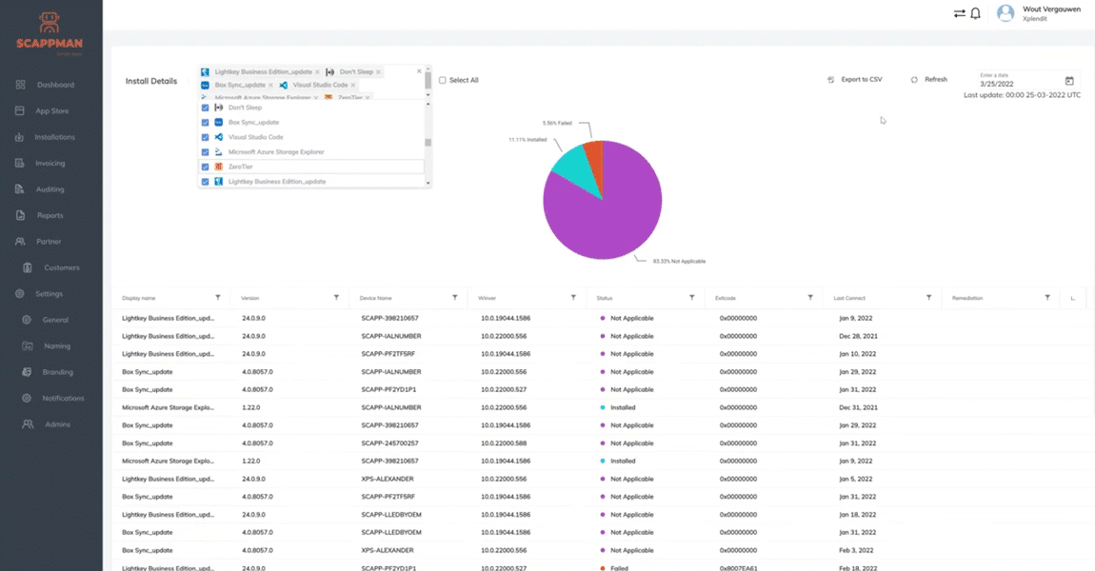This screenshot has width=1095, height=571.
Task: Filter the Remediation column
Action: (1047, 297)
